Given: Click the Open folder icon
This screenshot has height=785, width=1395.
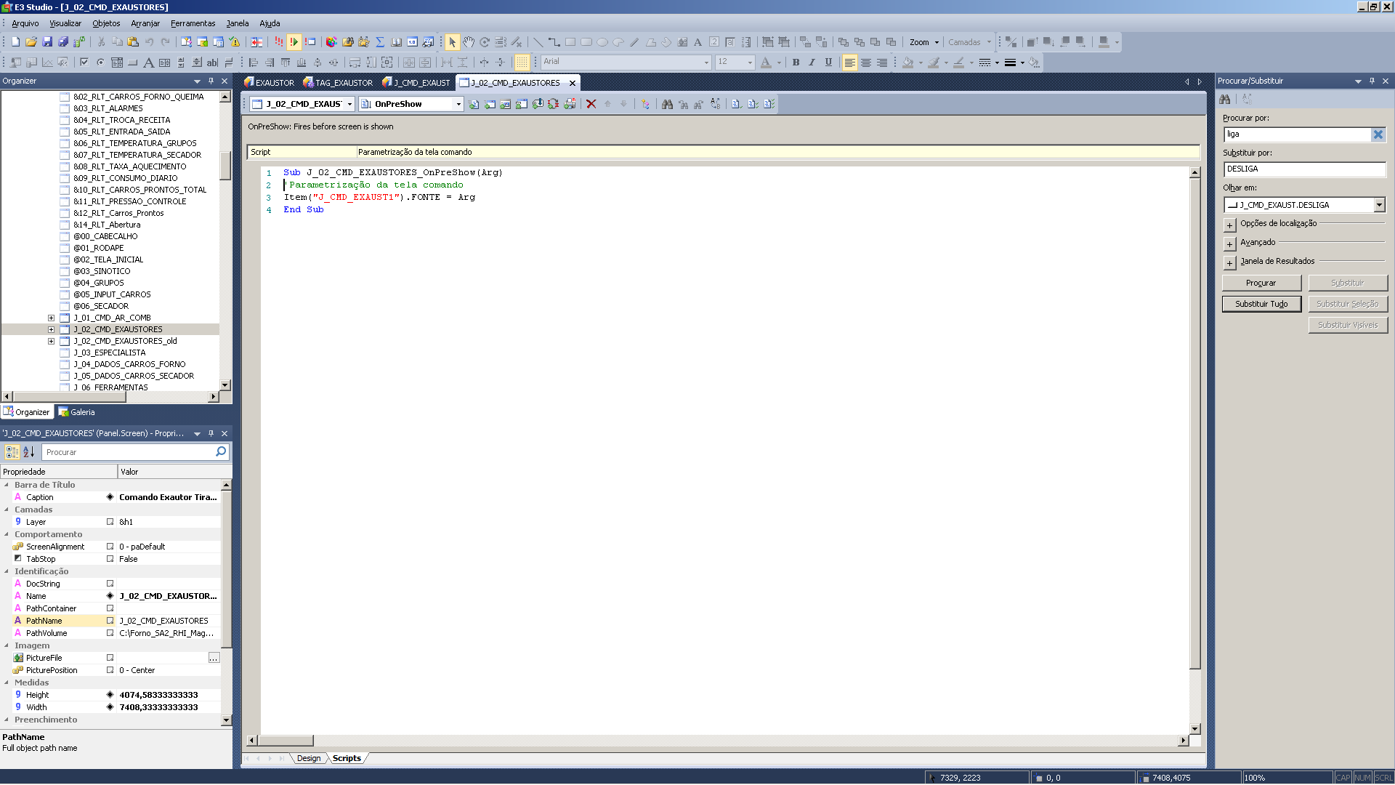Looking at the screenshot, I should point(31,42).
